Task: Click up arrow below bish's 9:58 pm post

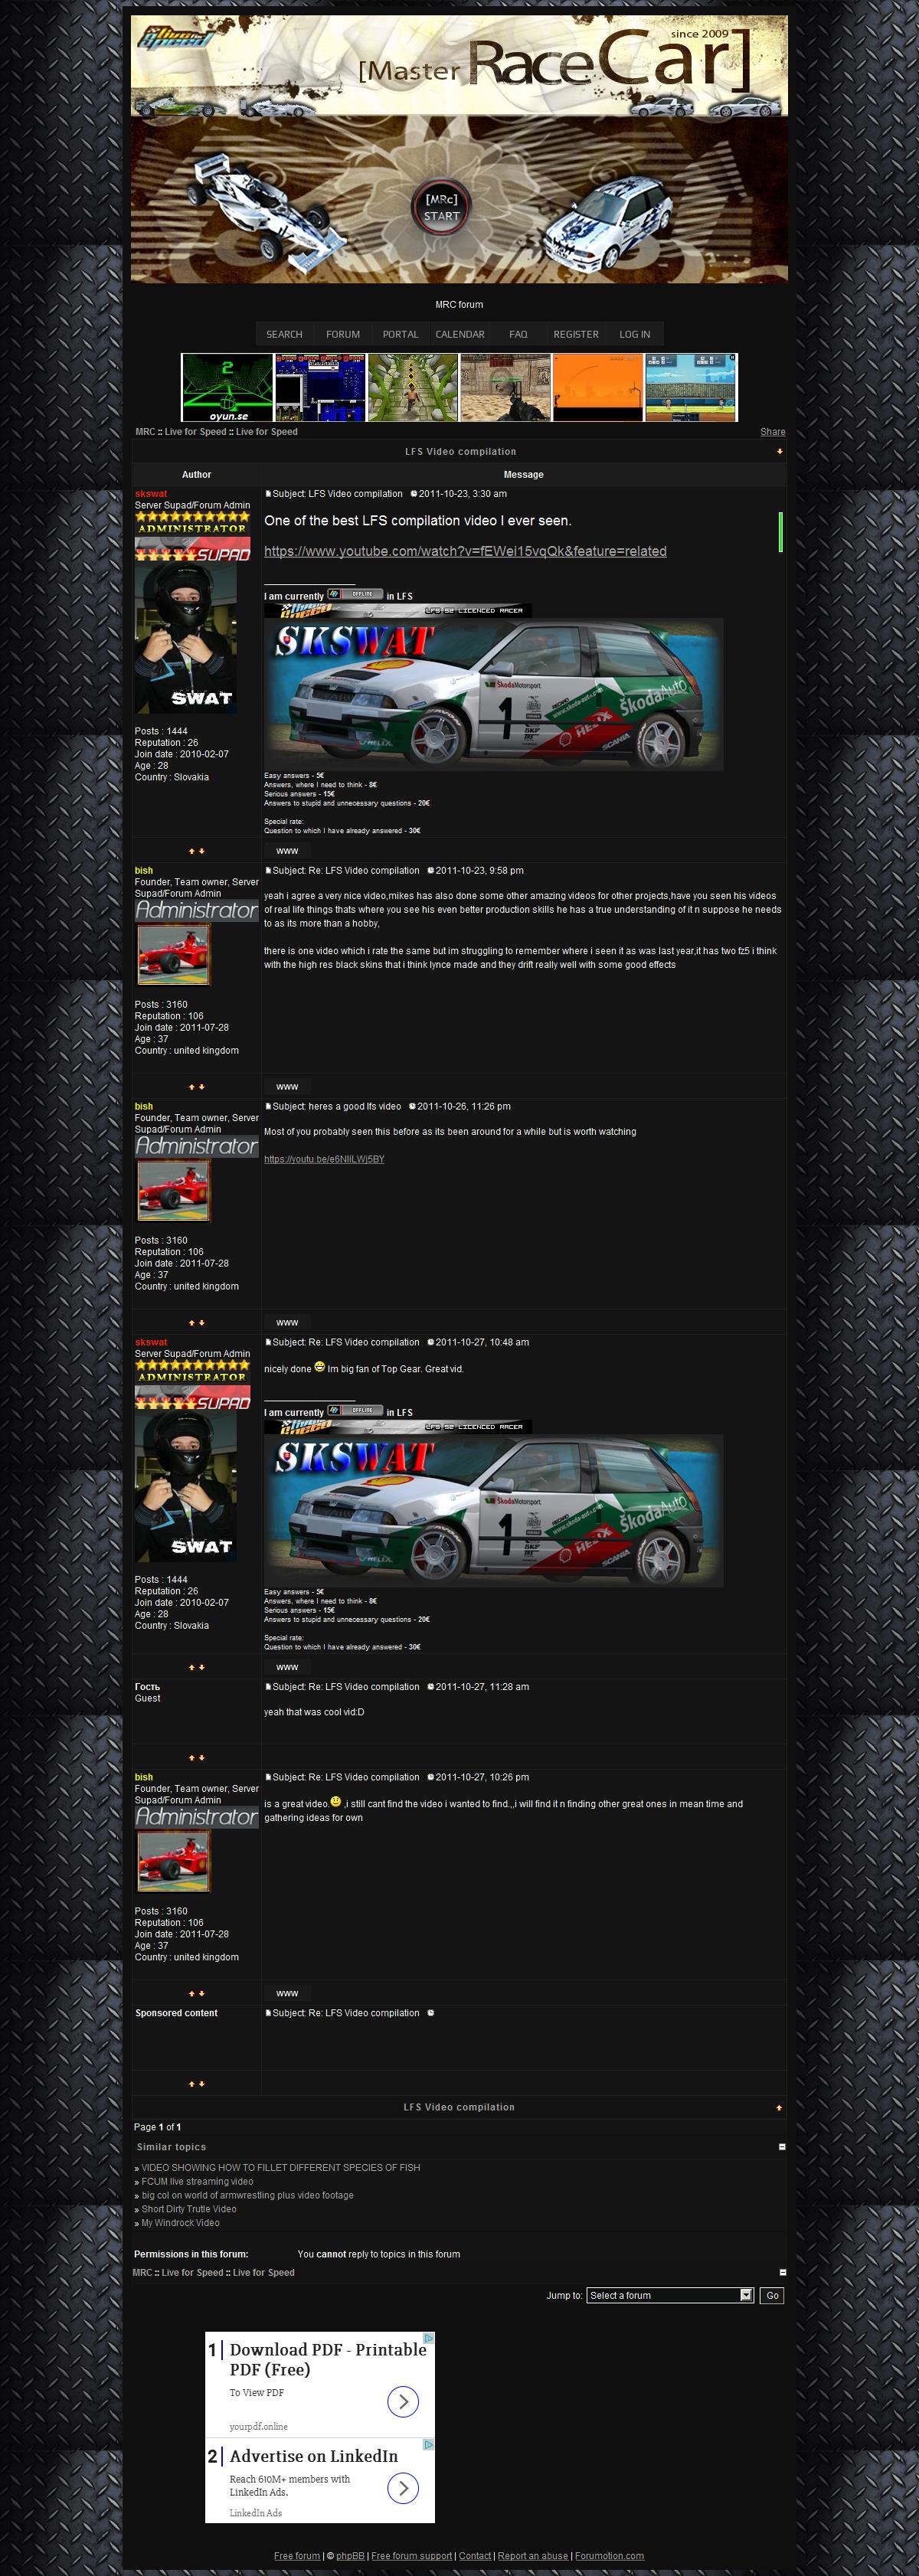Action: point(192,1087)
